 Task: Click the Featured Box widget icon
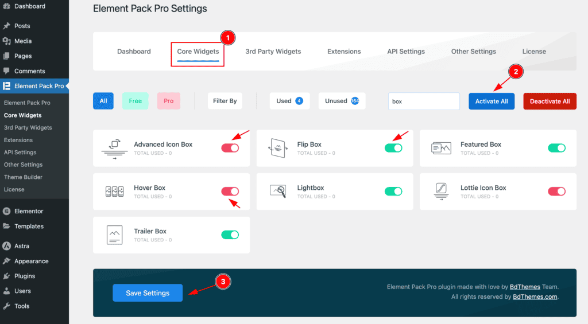click(441, 149)
